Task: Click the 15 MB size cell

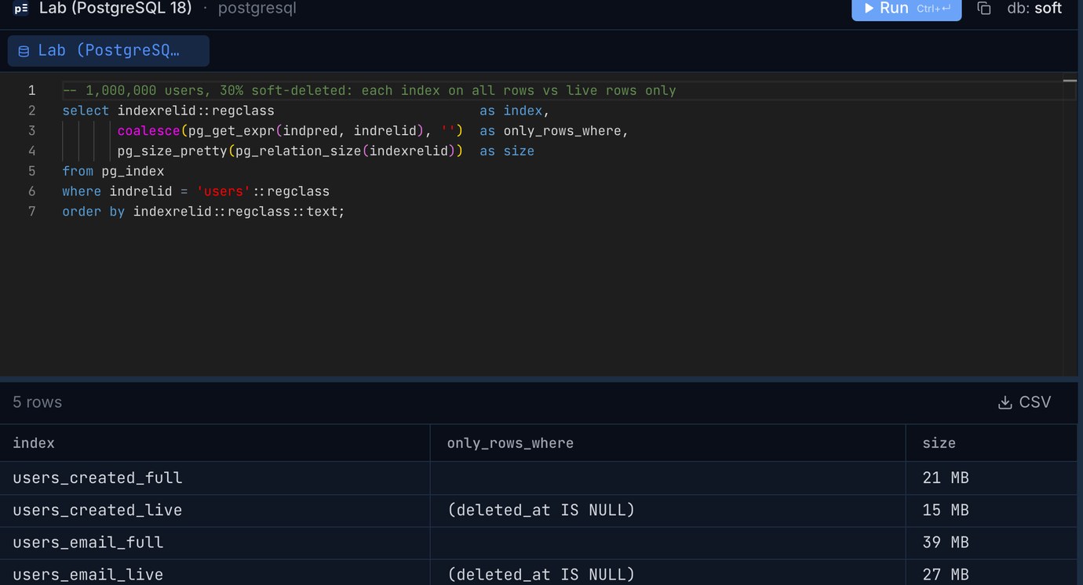Action: [x=992, y=511]
